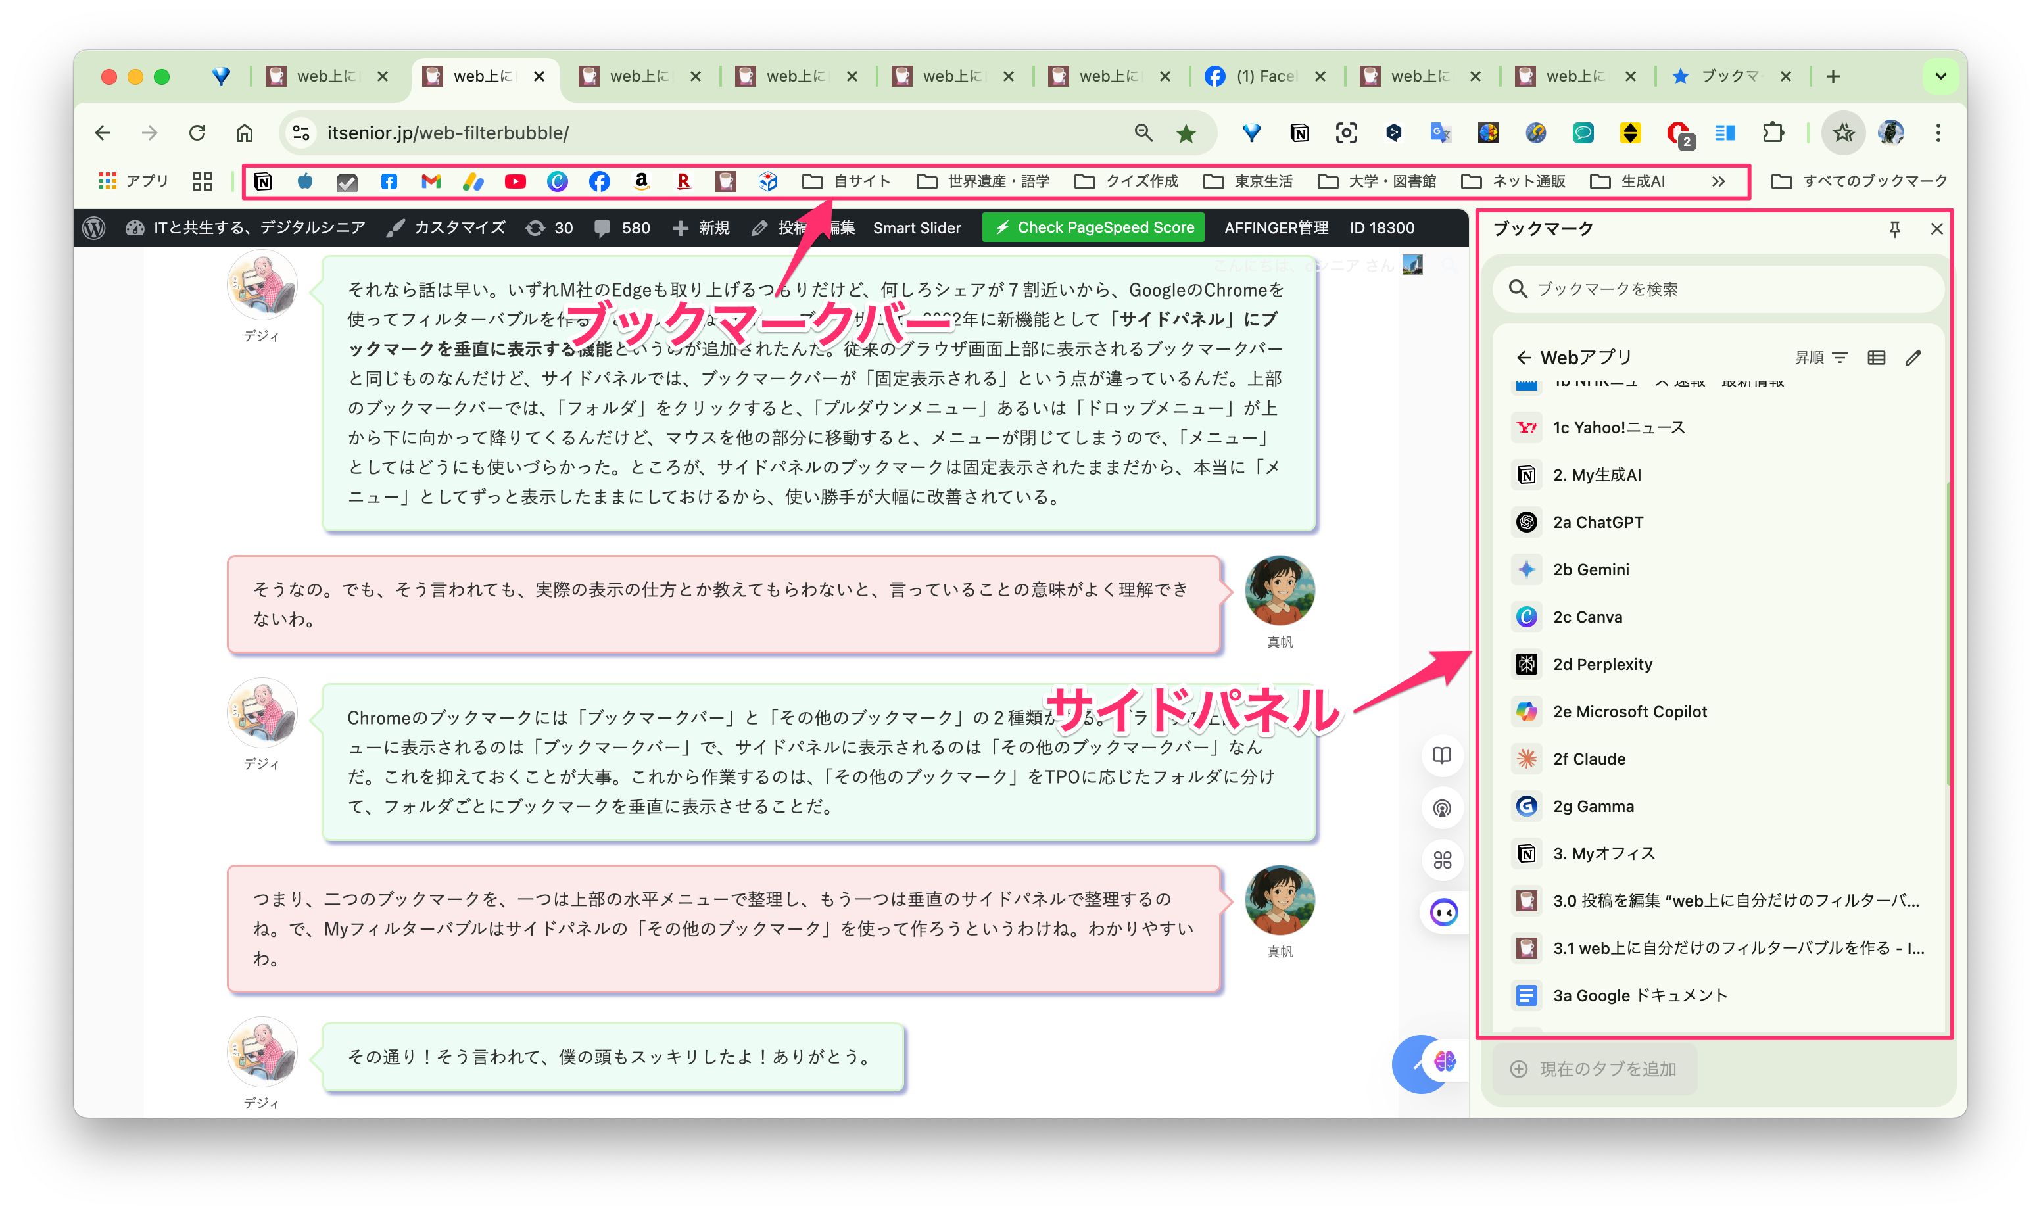Click Check PageSpeed Score button

point(1093,227)
